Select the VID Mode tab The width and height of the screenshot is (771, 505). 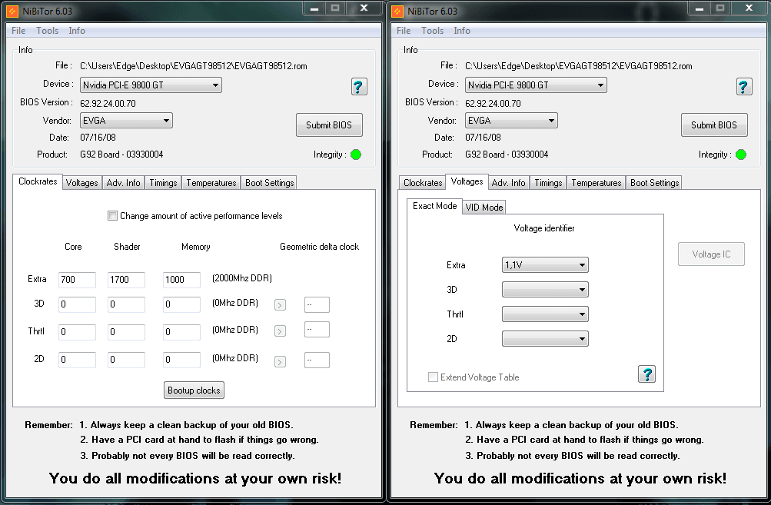click(484, 208)
